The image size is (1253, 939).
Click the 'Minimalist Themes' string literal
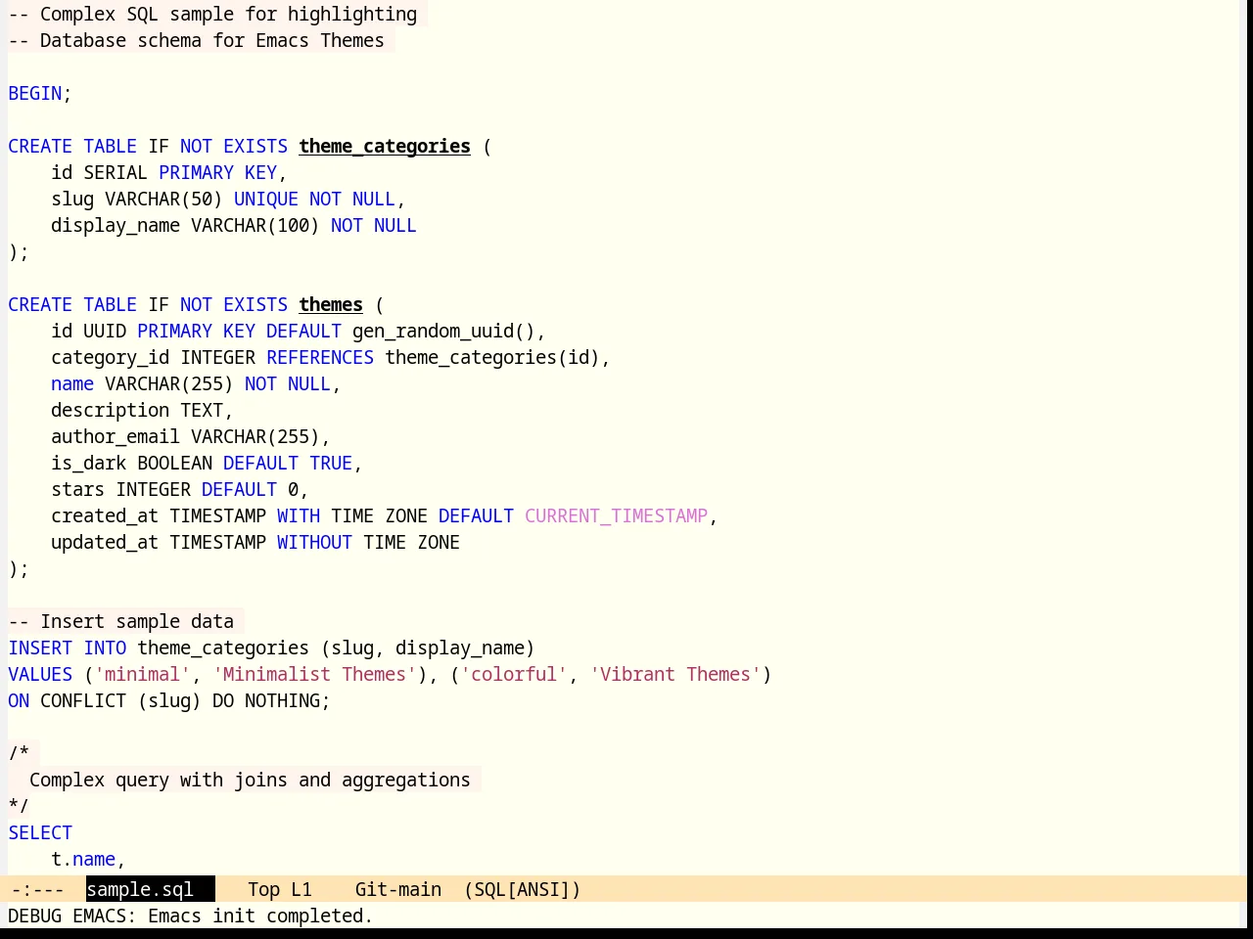pyautogui.click(x=315, y=674)
